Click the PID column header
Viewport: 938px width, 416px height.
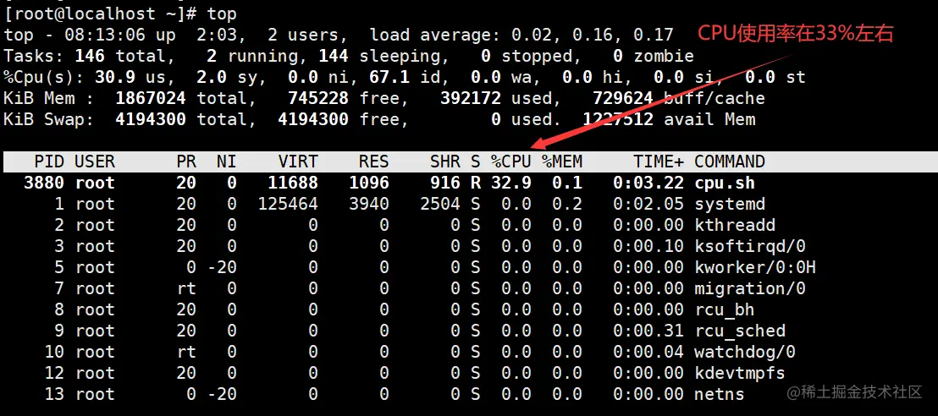49,161
